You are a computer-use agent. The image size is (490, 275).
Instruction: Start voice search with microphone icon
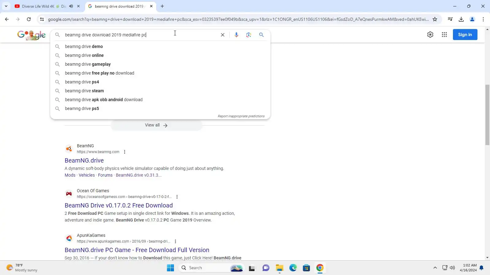point(236,35)
